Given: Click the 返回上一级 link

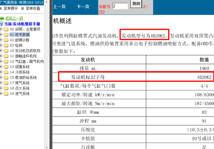Looking at the screenshot, I should pos(14,18).
